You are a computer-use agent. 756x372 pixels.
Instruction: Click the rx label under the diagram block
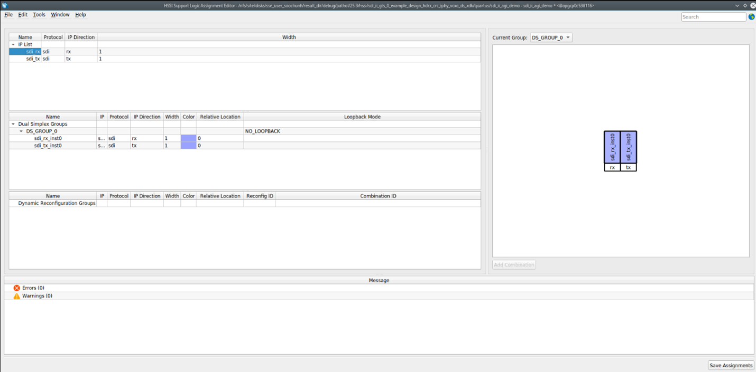[x=612, y=167]
